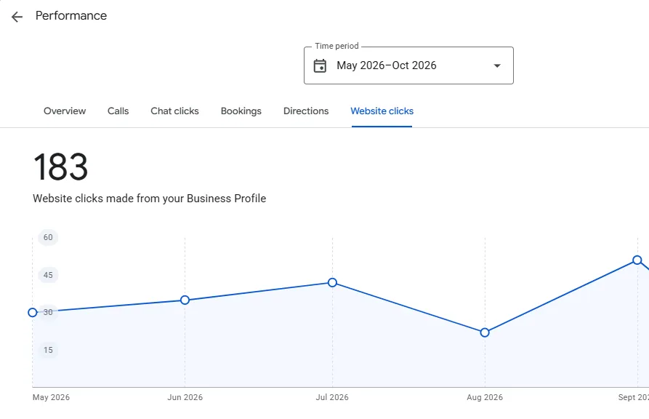Click the Aug 2026 axis label
The height and width of the screenshot is (419, 649).
pyautogui.click(x=485, y=397)
